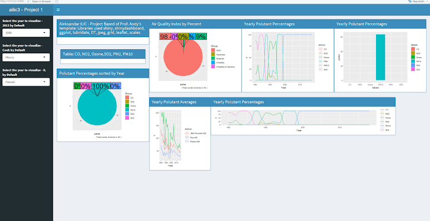This screenshot has width=430, height=221.
Task: Click the reload icon beside Open in Browser
Action: point(57,1)
